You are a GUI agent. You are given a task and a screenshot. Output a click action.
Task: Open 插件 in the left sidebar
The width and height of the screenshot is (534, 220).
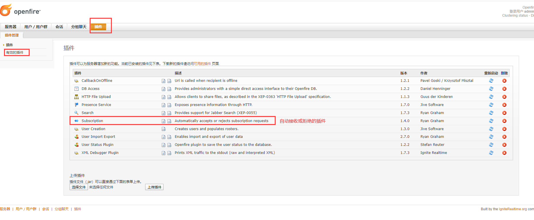(9, 45)
